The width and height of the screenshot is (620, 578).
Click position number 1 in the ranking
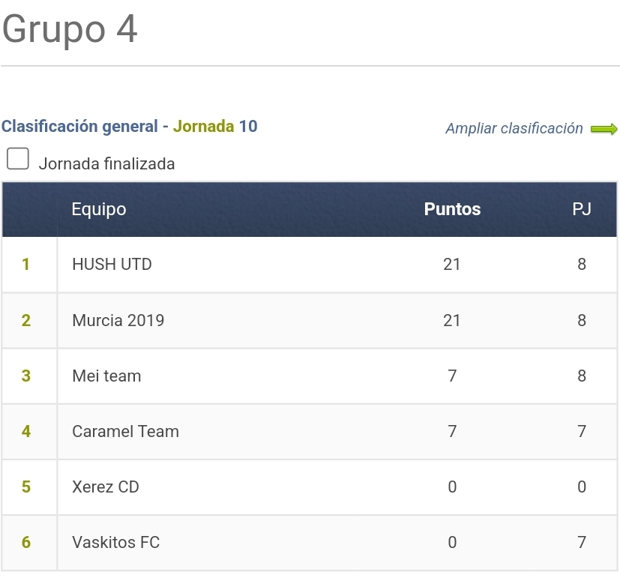(x=25, y=264)
